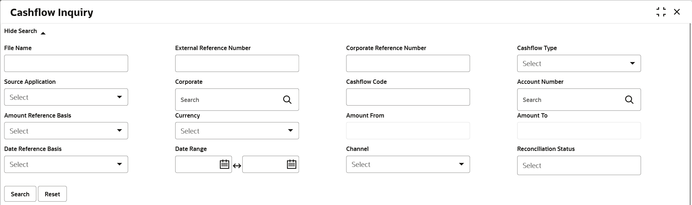The image size is (692, 205).
Task: Open the Date Range start calendar picker
Action: 224,164
